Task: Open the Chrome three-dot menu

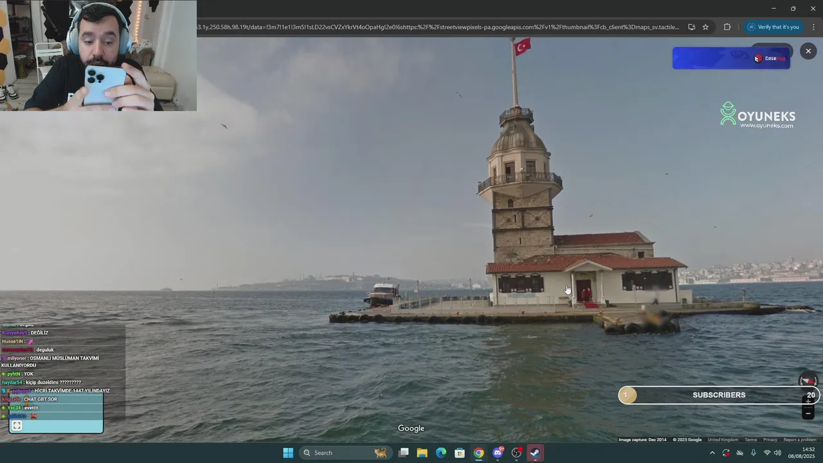Action: [x=813, y=27]
